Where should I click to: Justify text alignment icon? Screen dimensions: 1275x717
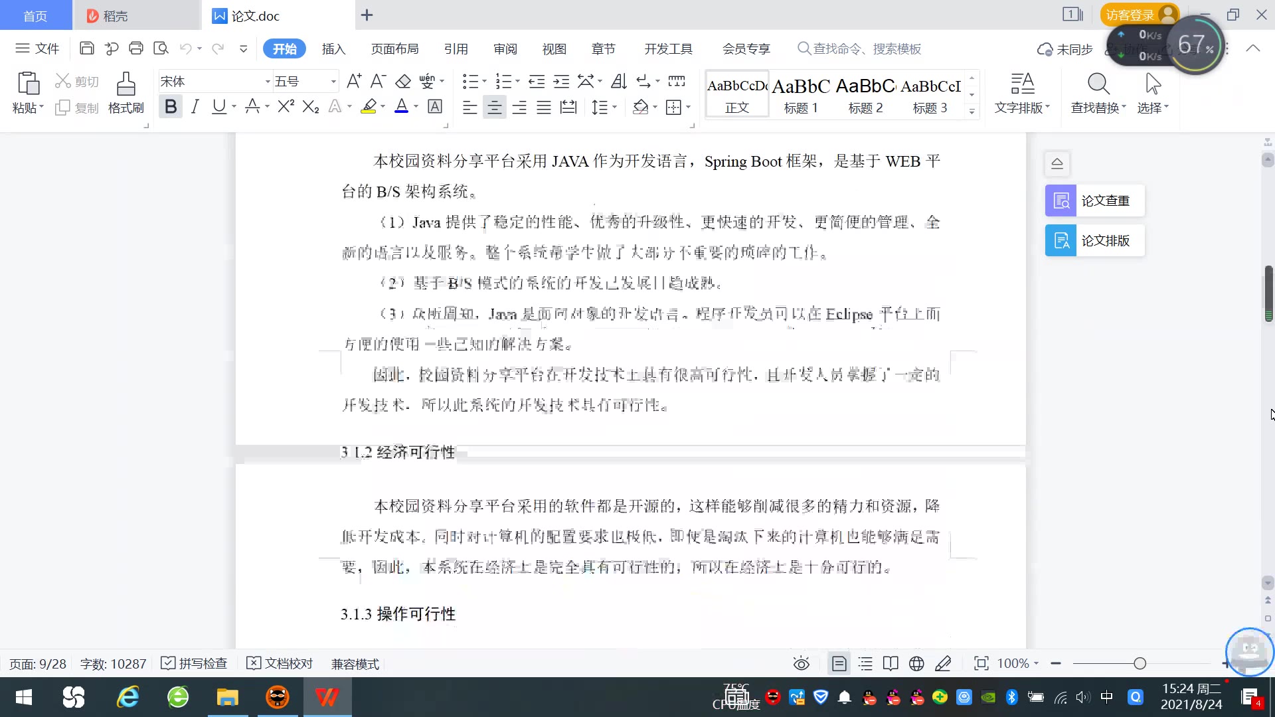[x=544, y=107]
